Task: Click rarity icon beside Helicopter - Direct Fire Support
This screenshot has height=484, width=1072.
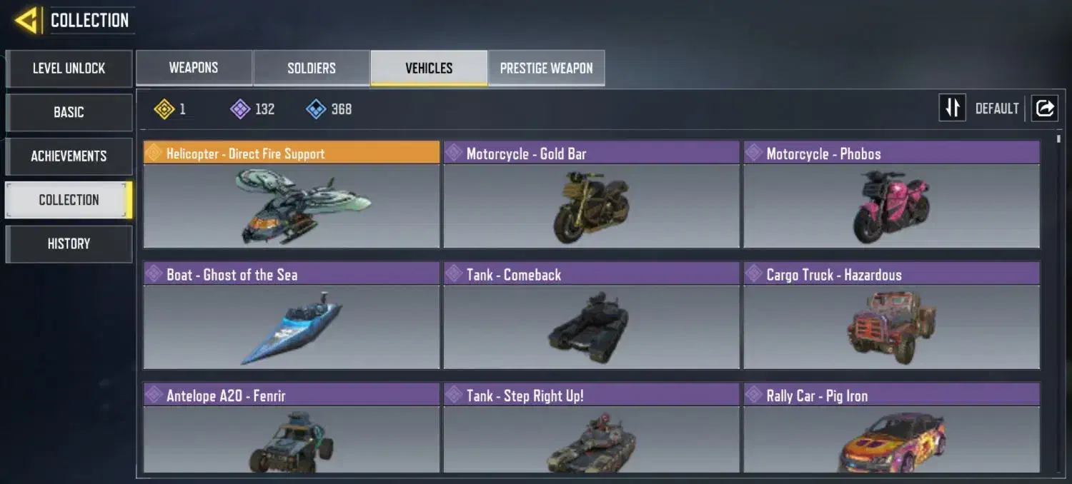Action: click(154, 153)
